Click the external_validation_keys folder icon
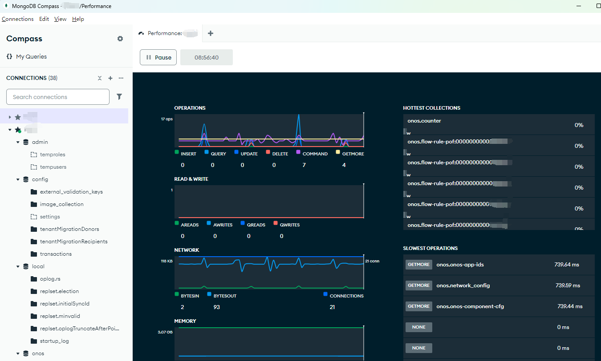The image size is (601, 361). pos(34,192)
